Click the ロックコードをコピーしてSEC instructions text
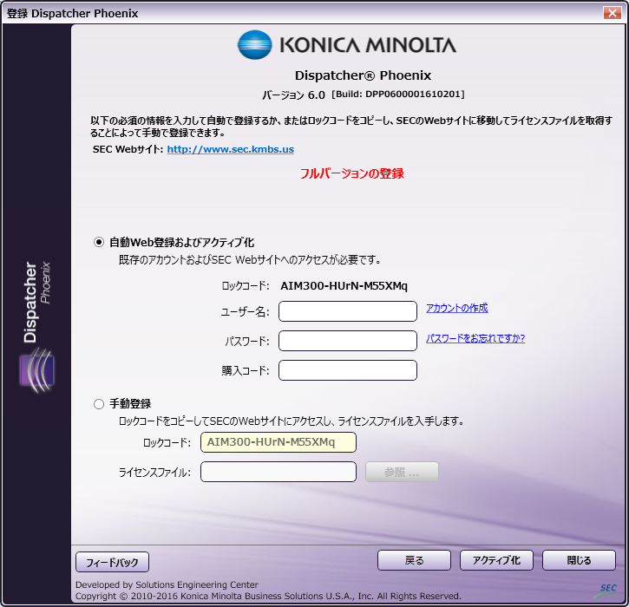629x607 pixels. point(292,421)
